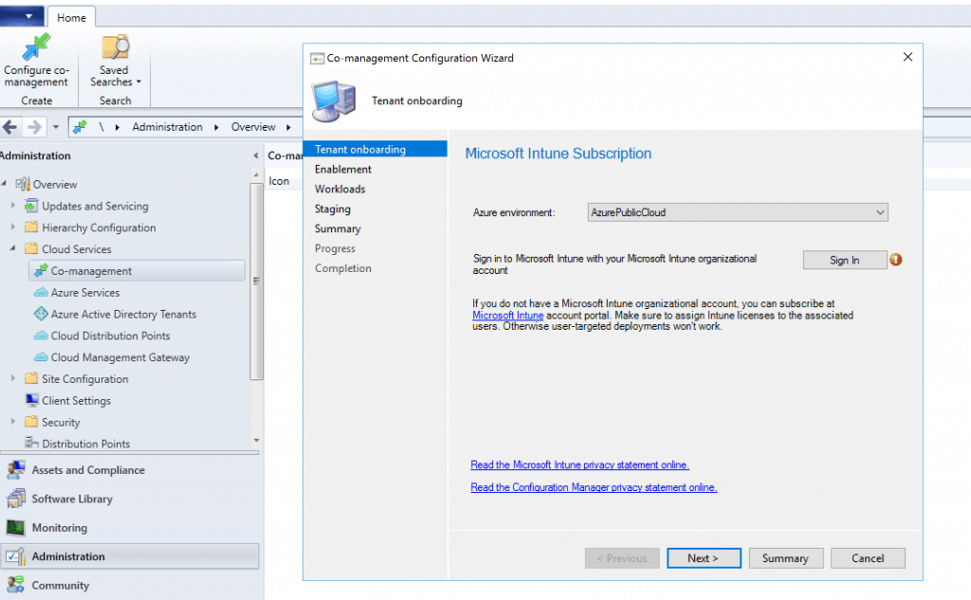Collapse the Overview tree node

(5, 183)
